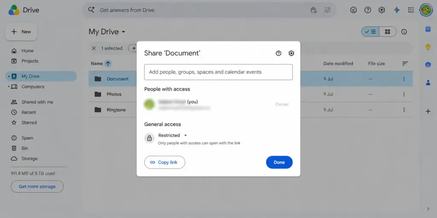Image resolution: width=437 pixels, height=218 pixels.
Task: Show the view details info icon
Action: click(404, 32)
